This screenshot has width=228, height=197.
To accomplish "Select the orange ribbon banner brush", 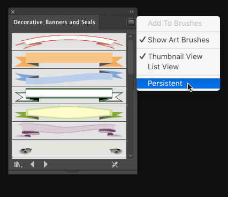I will click(69, 60).
